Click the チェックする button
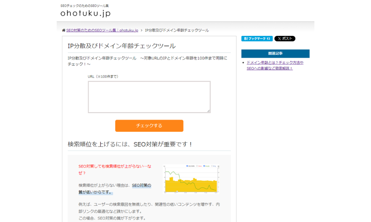Viewport: 371px width, 222px height. [150, 126]
